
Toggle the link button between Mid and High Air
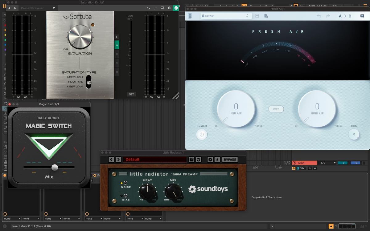click(x=276, y=109)
